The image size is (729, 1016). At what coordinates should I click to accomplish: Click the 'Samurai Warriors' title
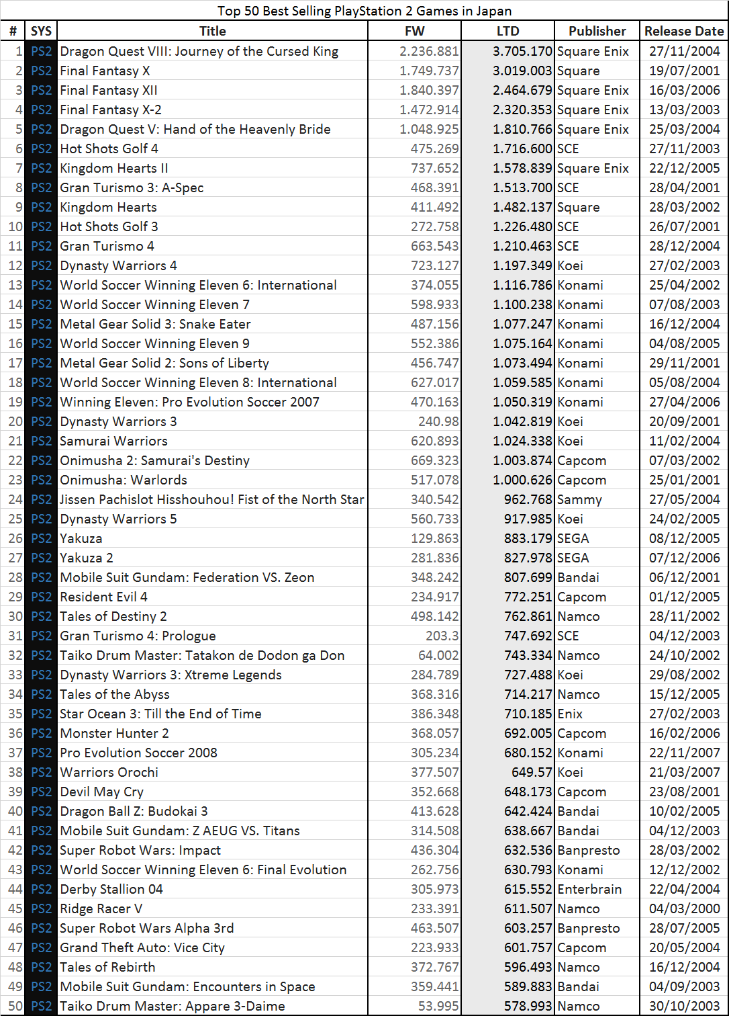pyautogui.click(x=113, y=441)
